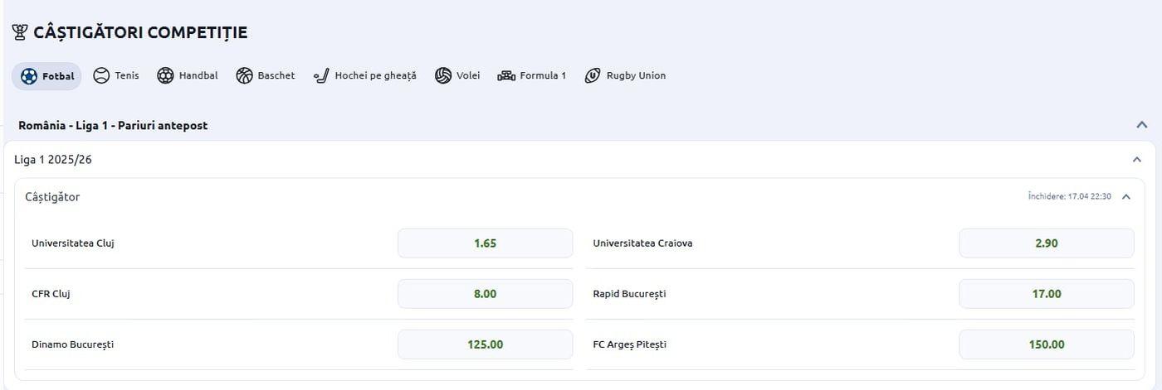Pick Universitatea Craiova odds 2.90

tap(1046, 243)
